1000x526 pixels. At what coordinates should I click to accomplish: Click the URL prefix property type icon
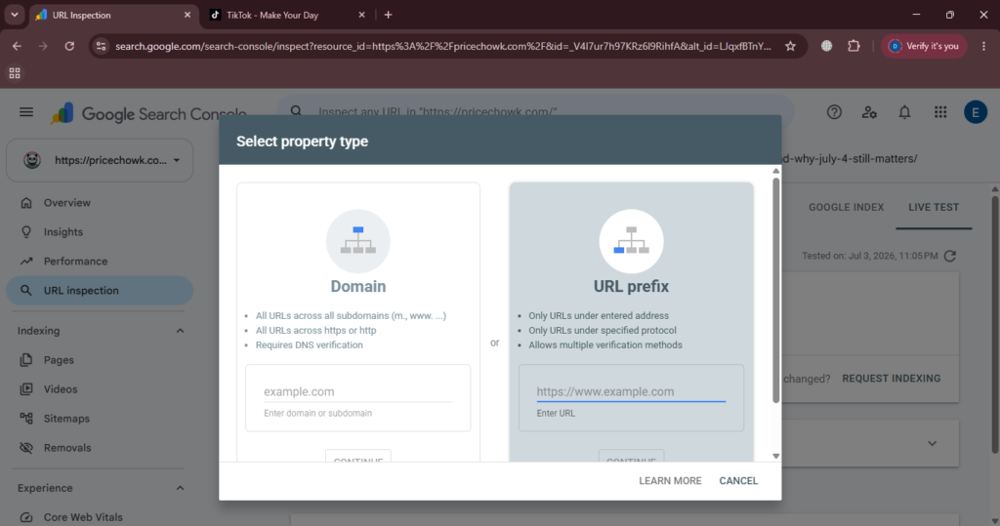coord(631,242)
